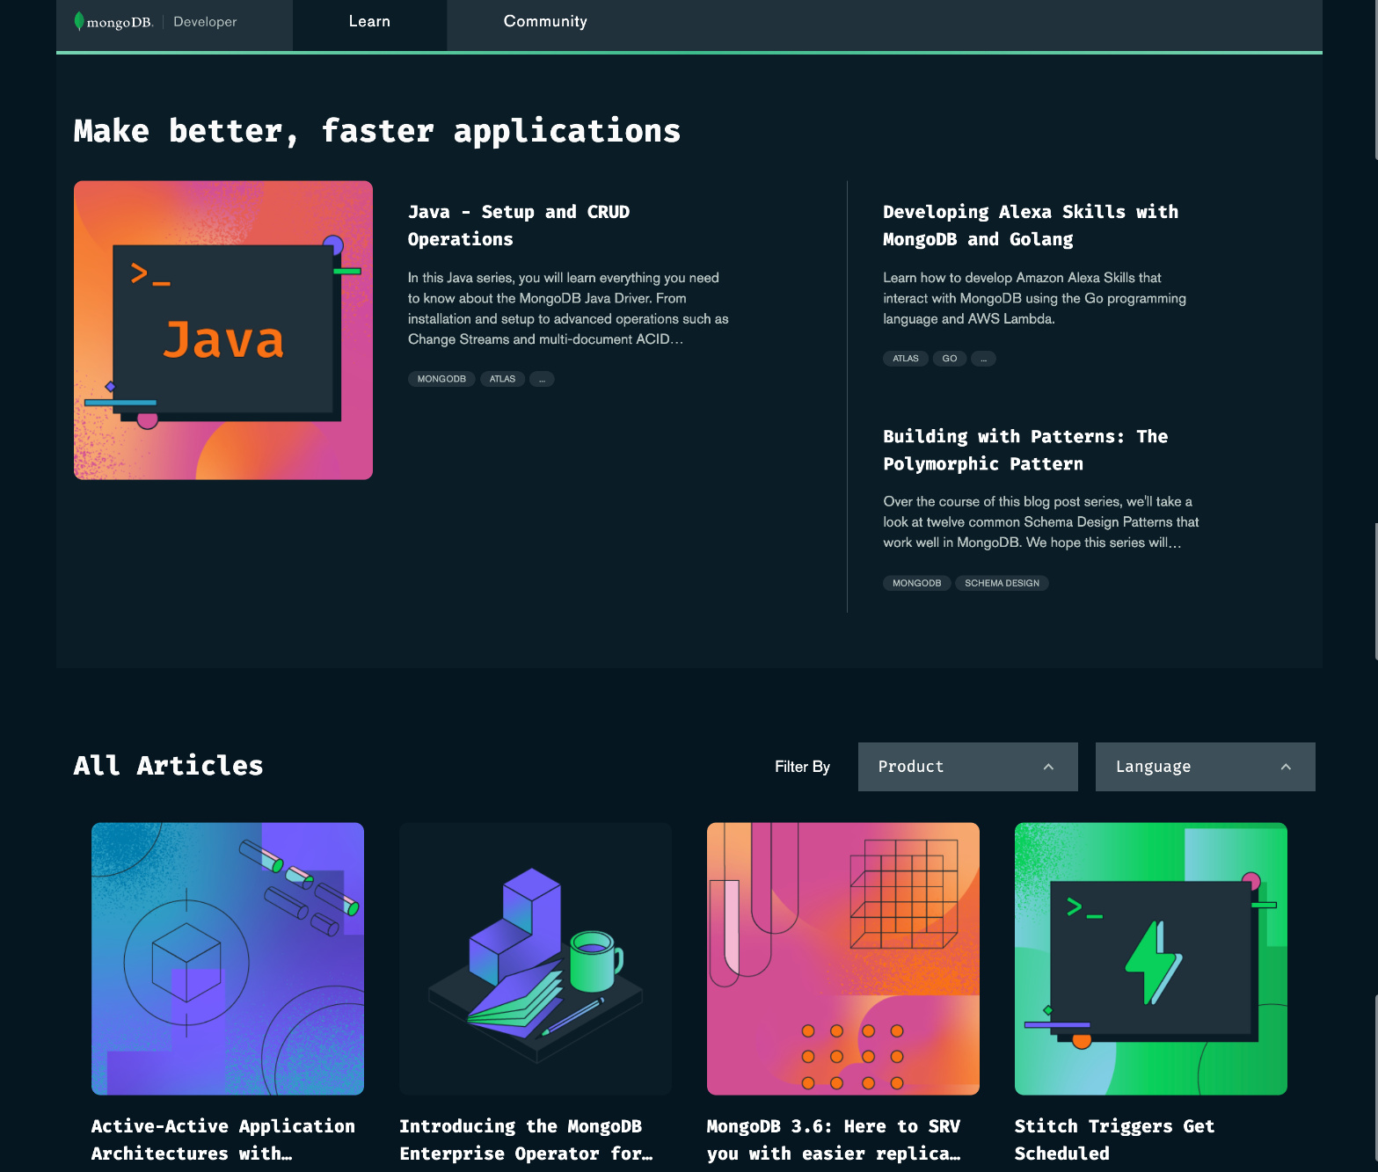The width and height of the screenshot is (1378, 1172).
Task: Open Java Setup and CRUD Operations article
Action: click(x=518, y=225)
